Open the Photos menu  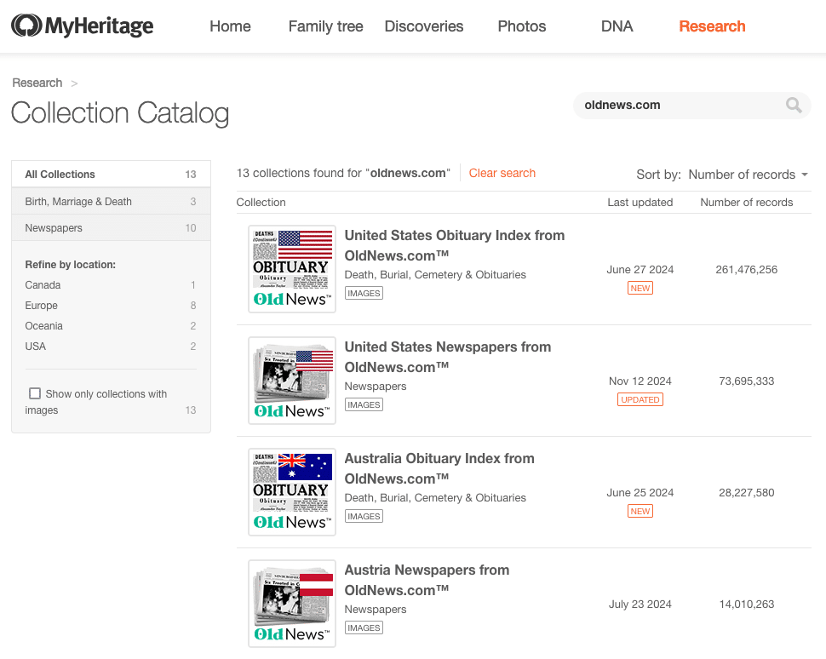tap(522, 26)
